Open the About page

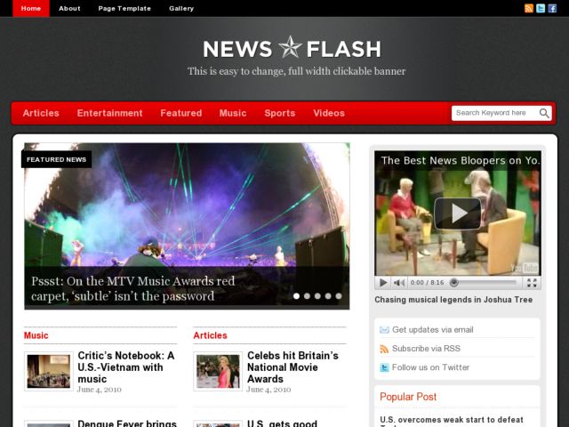click(69, 8)
